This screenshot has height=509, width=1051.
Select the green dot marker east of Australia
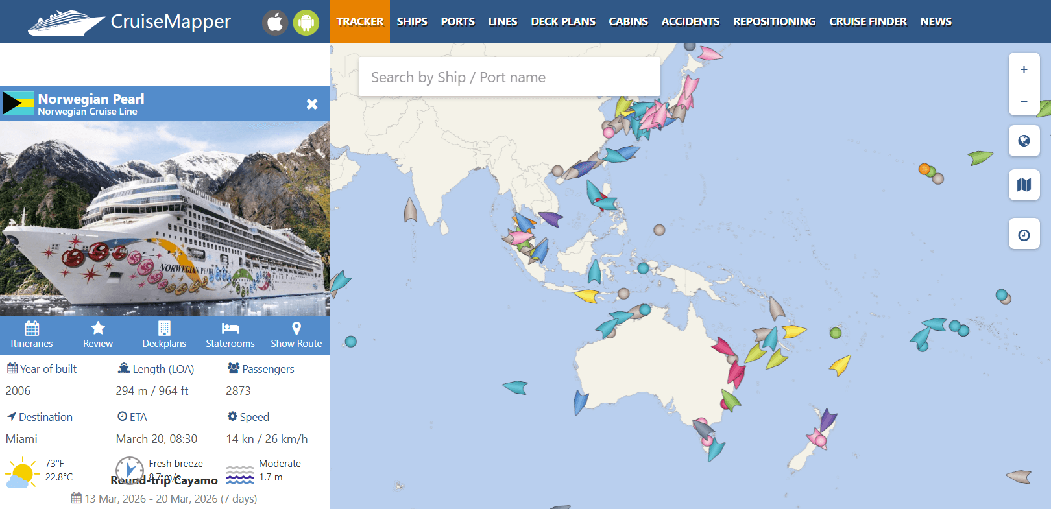coord(836,333)
